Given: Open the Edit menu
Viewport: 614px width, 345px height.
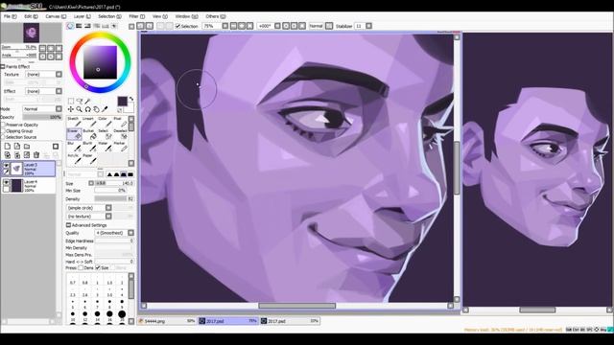Looking at the screenshot, I should [x=31, y=16].
